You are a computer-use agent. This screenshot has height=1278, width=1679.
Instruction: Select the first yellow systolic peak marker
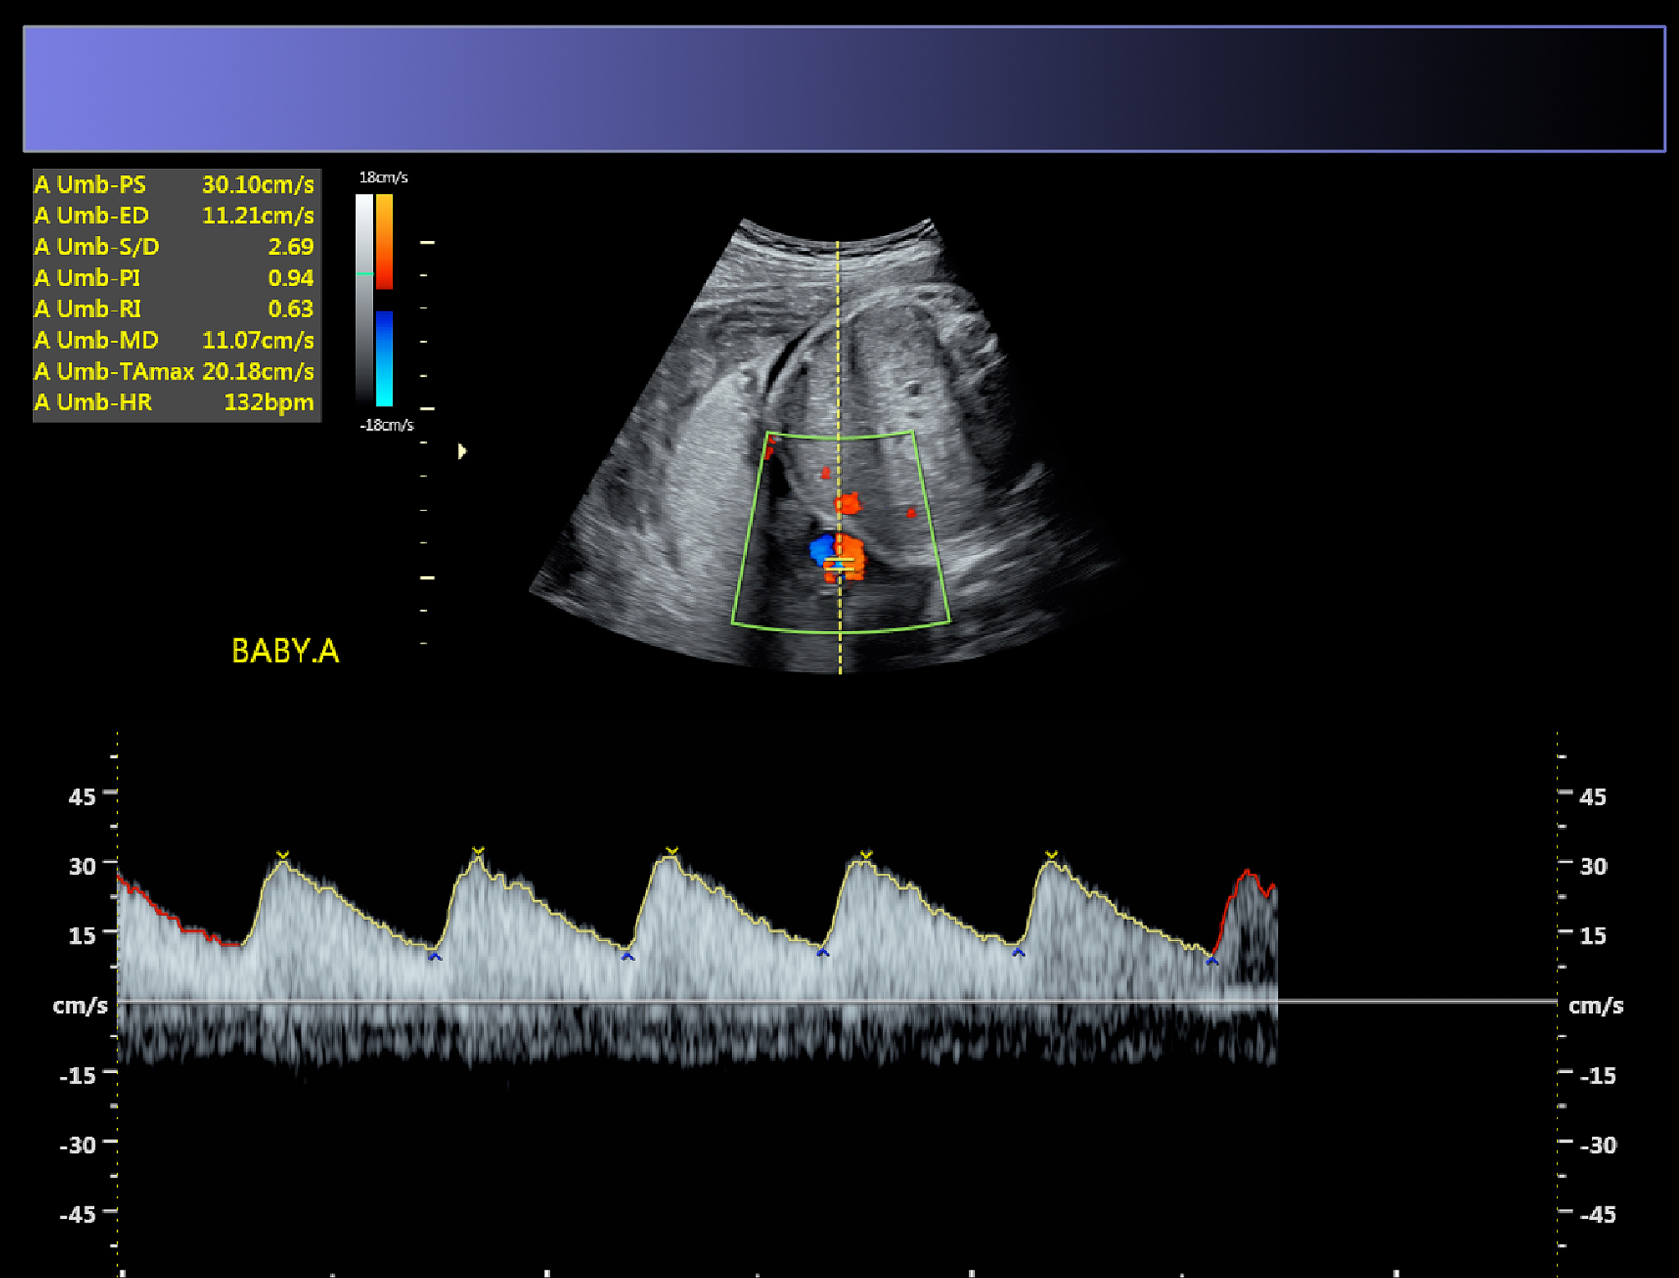283,855
